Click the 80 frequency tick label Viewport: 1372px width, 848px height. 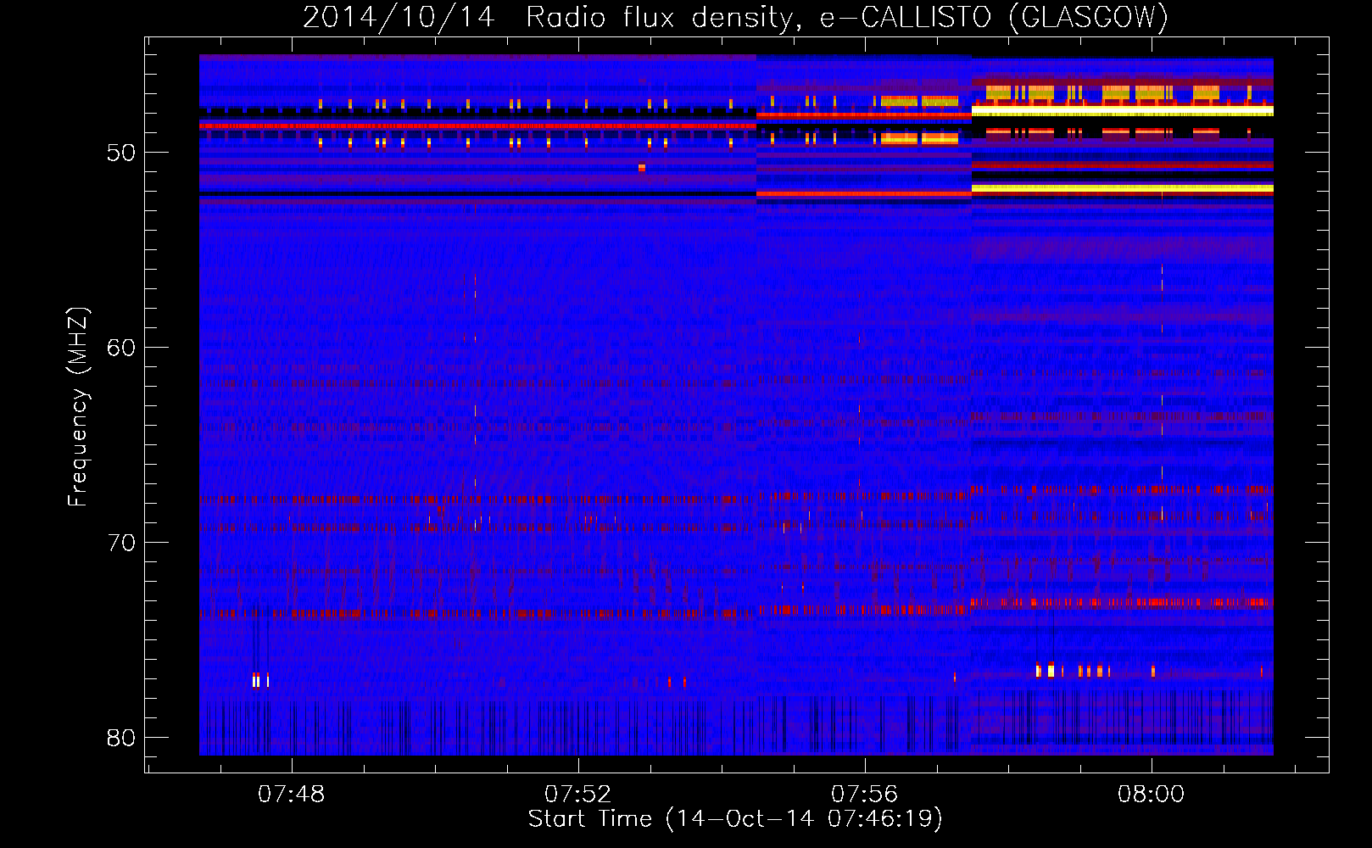point(121,738)
